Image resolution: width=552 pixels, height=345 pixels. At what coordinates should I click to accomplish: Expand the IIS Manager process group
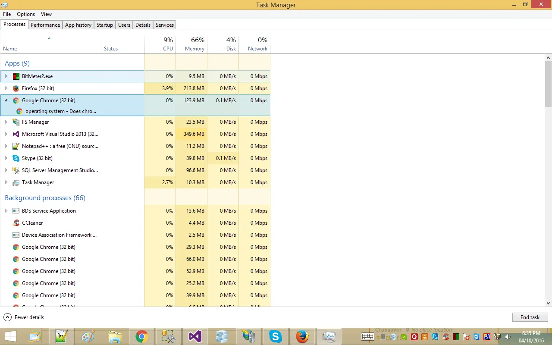pyautogui.click(x=6, y=122)
